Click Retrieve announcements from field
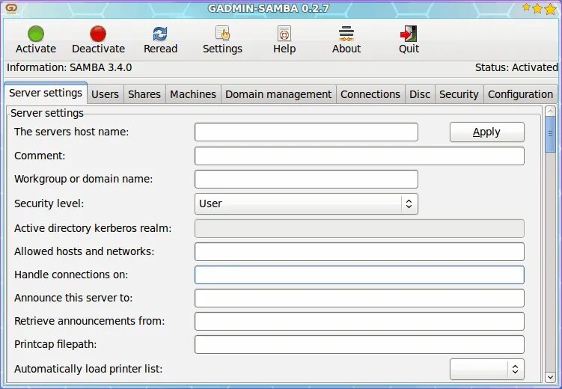 coord(359,322)
